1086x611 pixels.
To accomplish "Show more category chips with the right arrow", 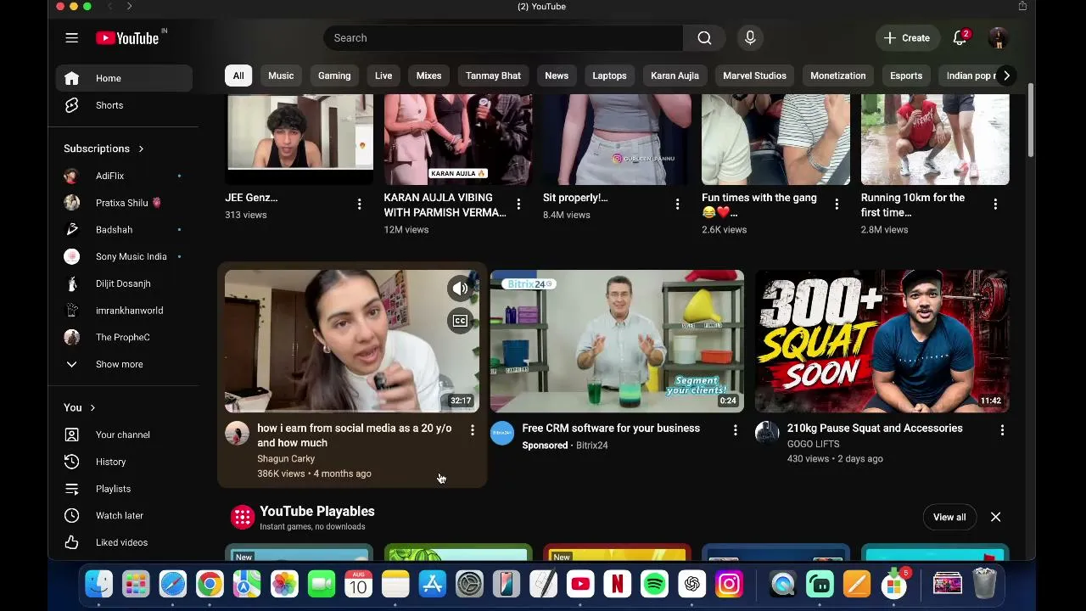I will 1006,76.
